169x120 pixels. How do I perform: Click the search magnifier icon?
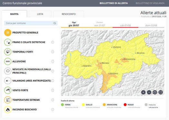pyautogui.click(x=55, y=23)
